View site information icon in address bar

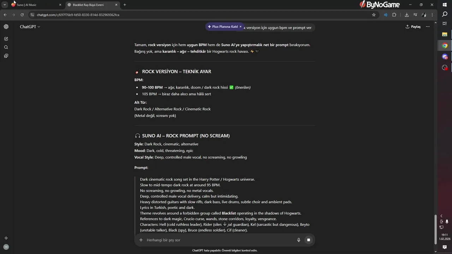pos(32,15)
